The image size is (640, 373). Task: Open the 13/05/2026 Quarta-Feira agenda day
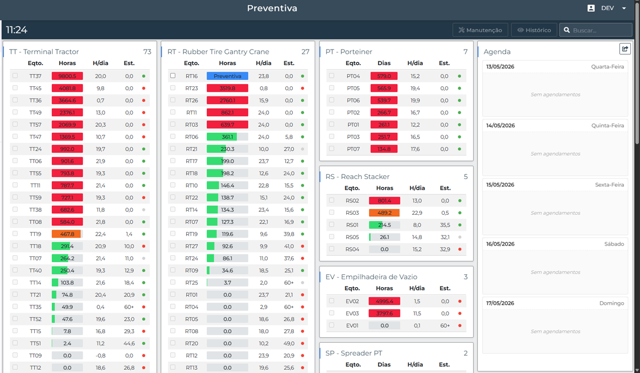click(555, 88)
